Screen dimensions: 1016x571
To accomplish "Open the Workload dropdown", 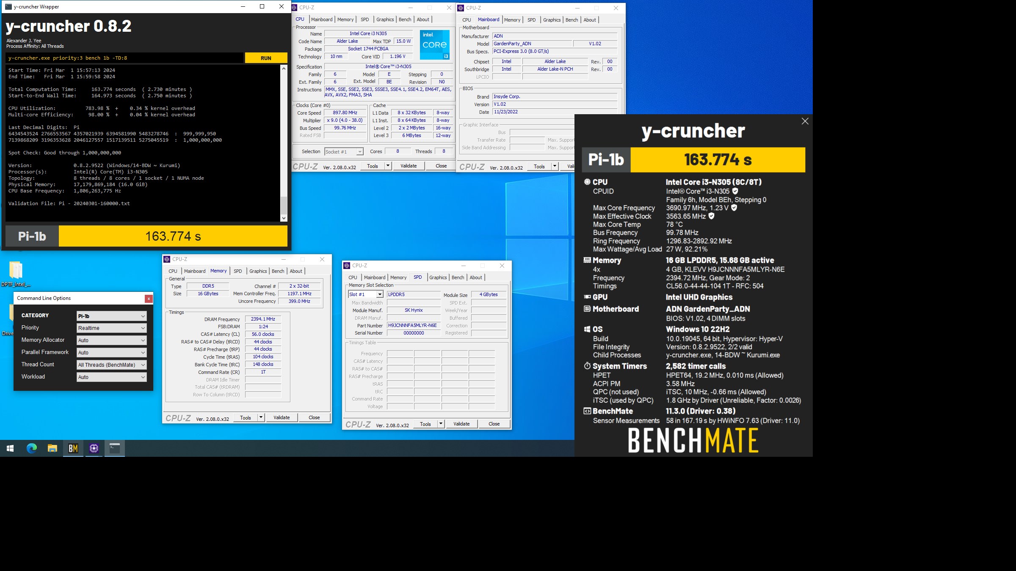I will coord(112,377).
